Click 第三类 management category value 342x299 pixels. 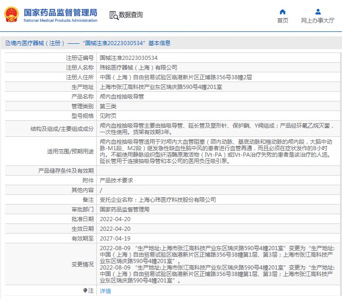point(108,106)
